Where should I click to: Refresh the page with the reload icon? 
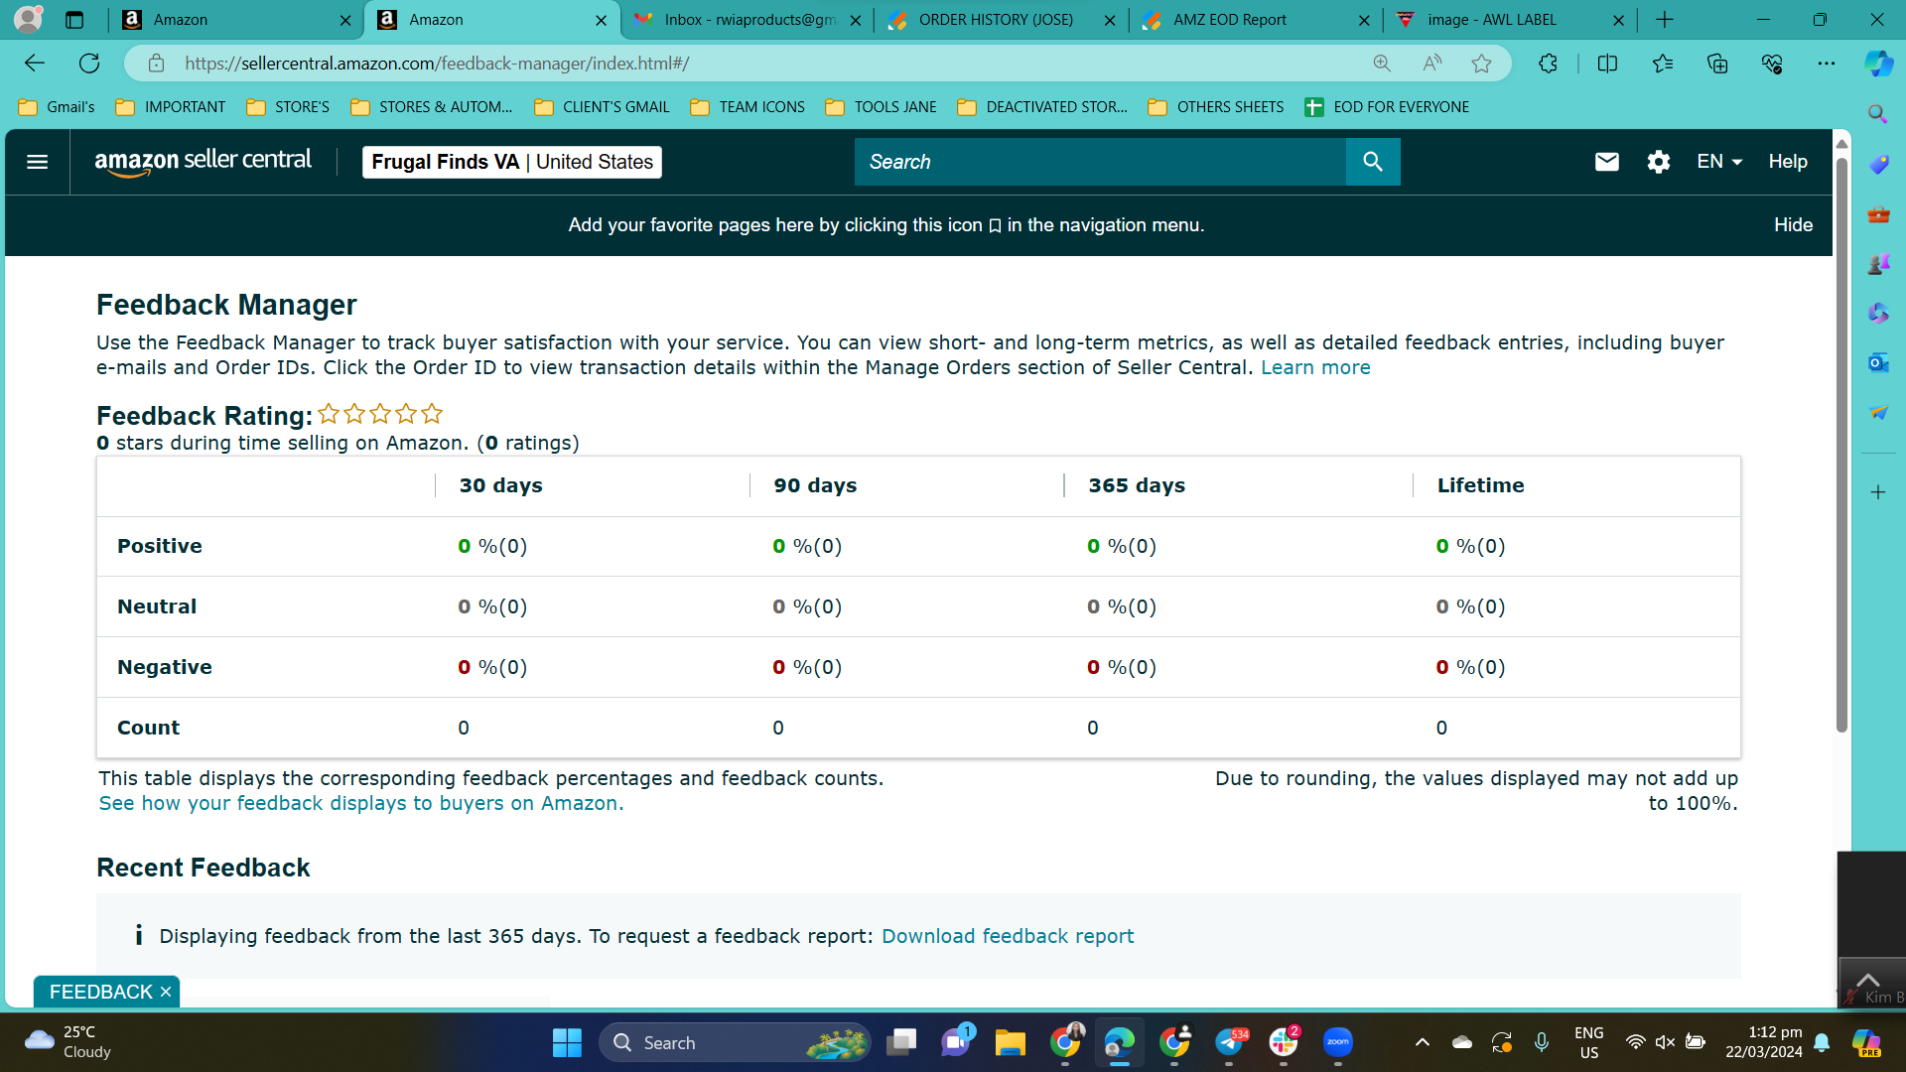pyautogui.click(x=89, y=64)
